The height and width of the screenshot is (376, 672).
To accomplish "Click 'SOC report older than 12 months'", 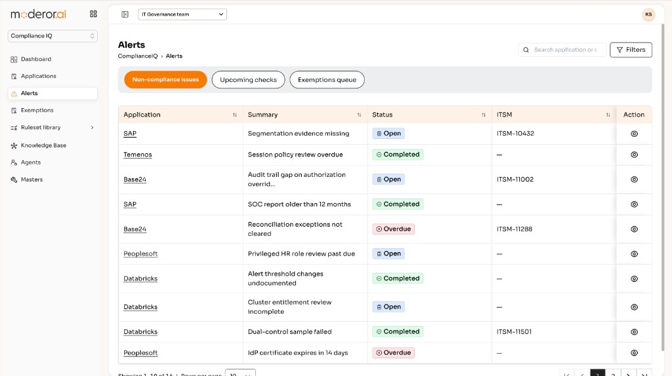I will tap(299, 204).
